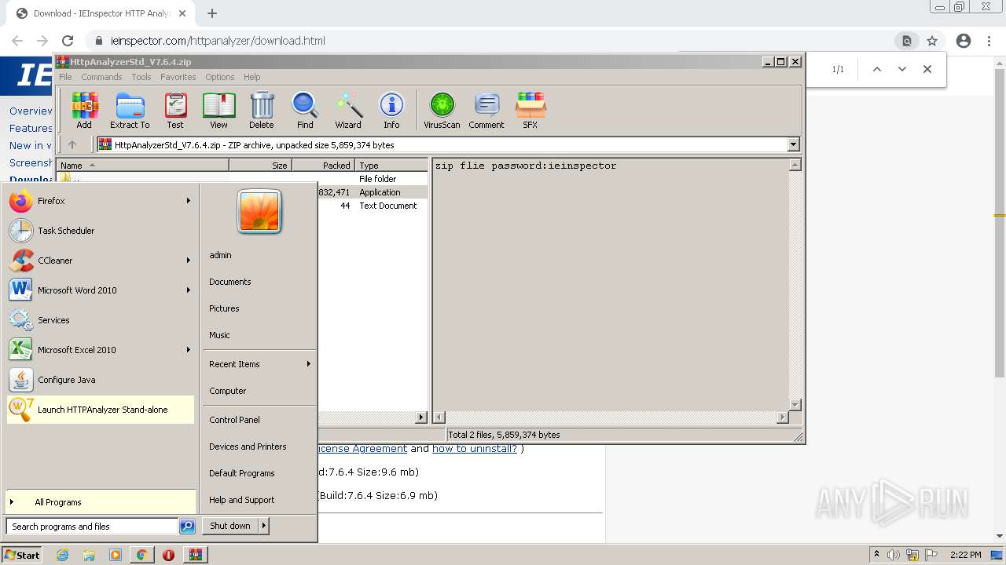Open Microsoft Excel 2010 entry

coord(100,350)
